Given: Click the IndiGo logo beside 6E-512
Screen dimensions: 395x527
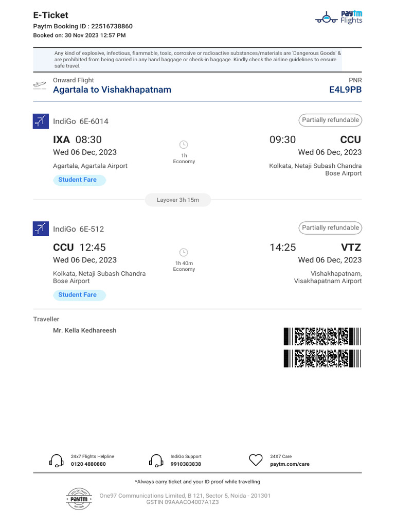Looking at the screenshot, I should pyautogui.click(x=40, y=229).
